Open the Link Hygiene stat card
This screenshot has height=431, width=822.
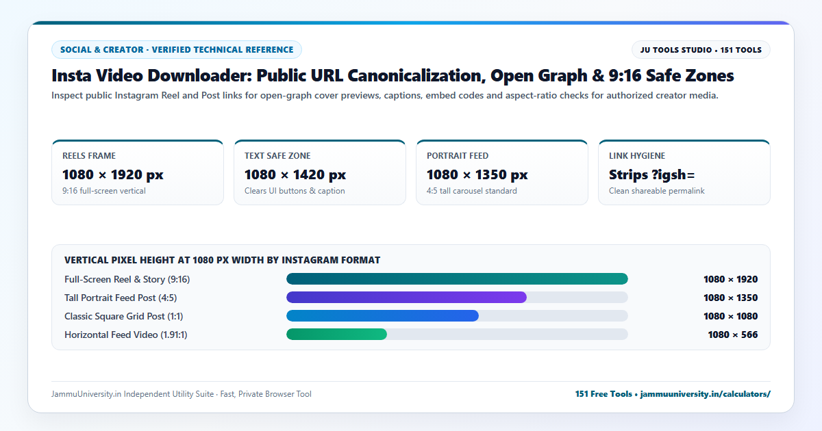pyautogui.click(x=684, y=172)
